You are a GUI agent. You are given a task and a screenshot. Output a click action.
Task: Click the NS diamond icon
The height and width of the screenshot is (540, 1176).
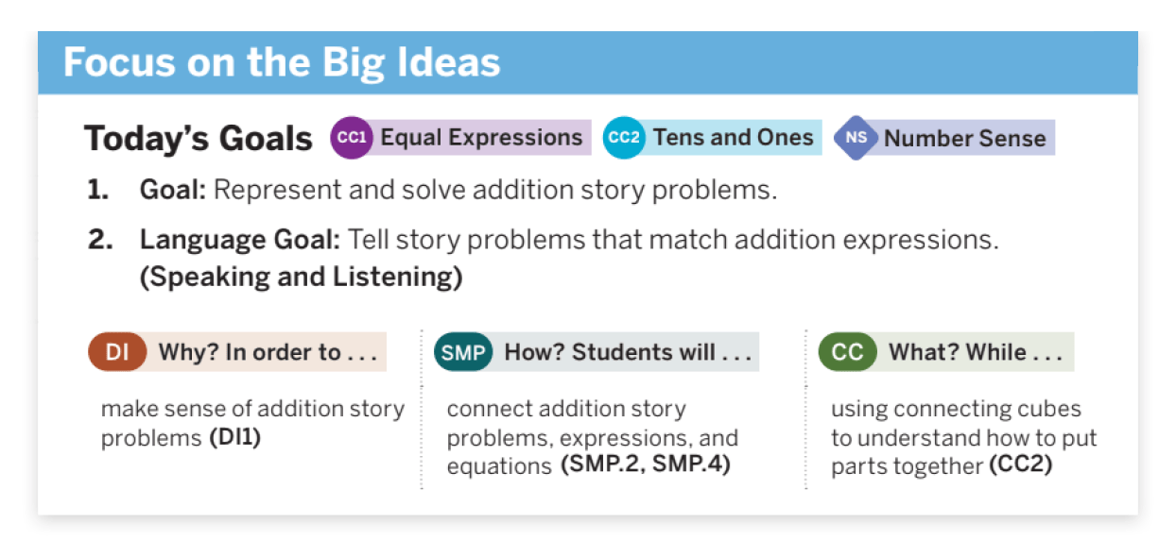pos(856,138)
